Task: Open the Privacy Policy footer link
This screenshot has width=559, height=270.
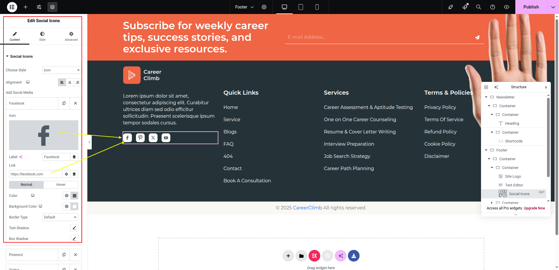Action: coord(440,107)
